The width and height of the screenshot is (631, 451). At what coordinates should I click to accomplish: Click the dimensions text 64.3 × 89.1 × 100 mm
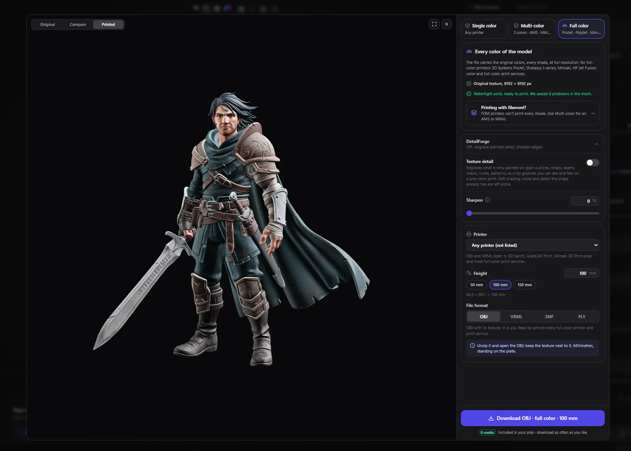(485, 295)
